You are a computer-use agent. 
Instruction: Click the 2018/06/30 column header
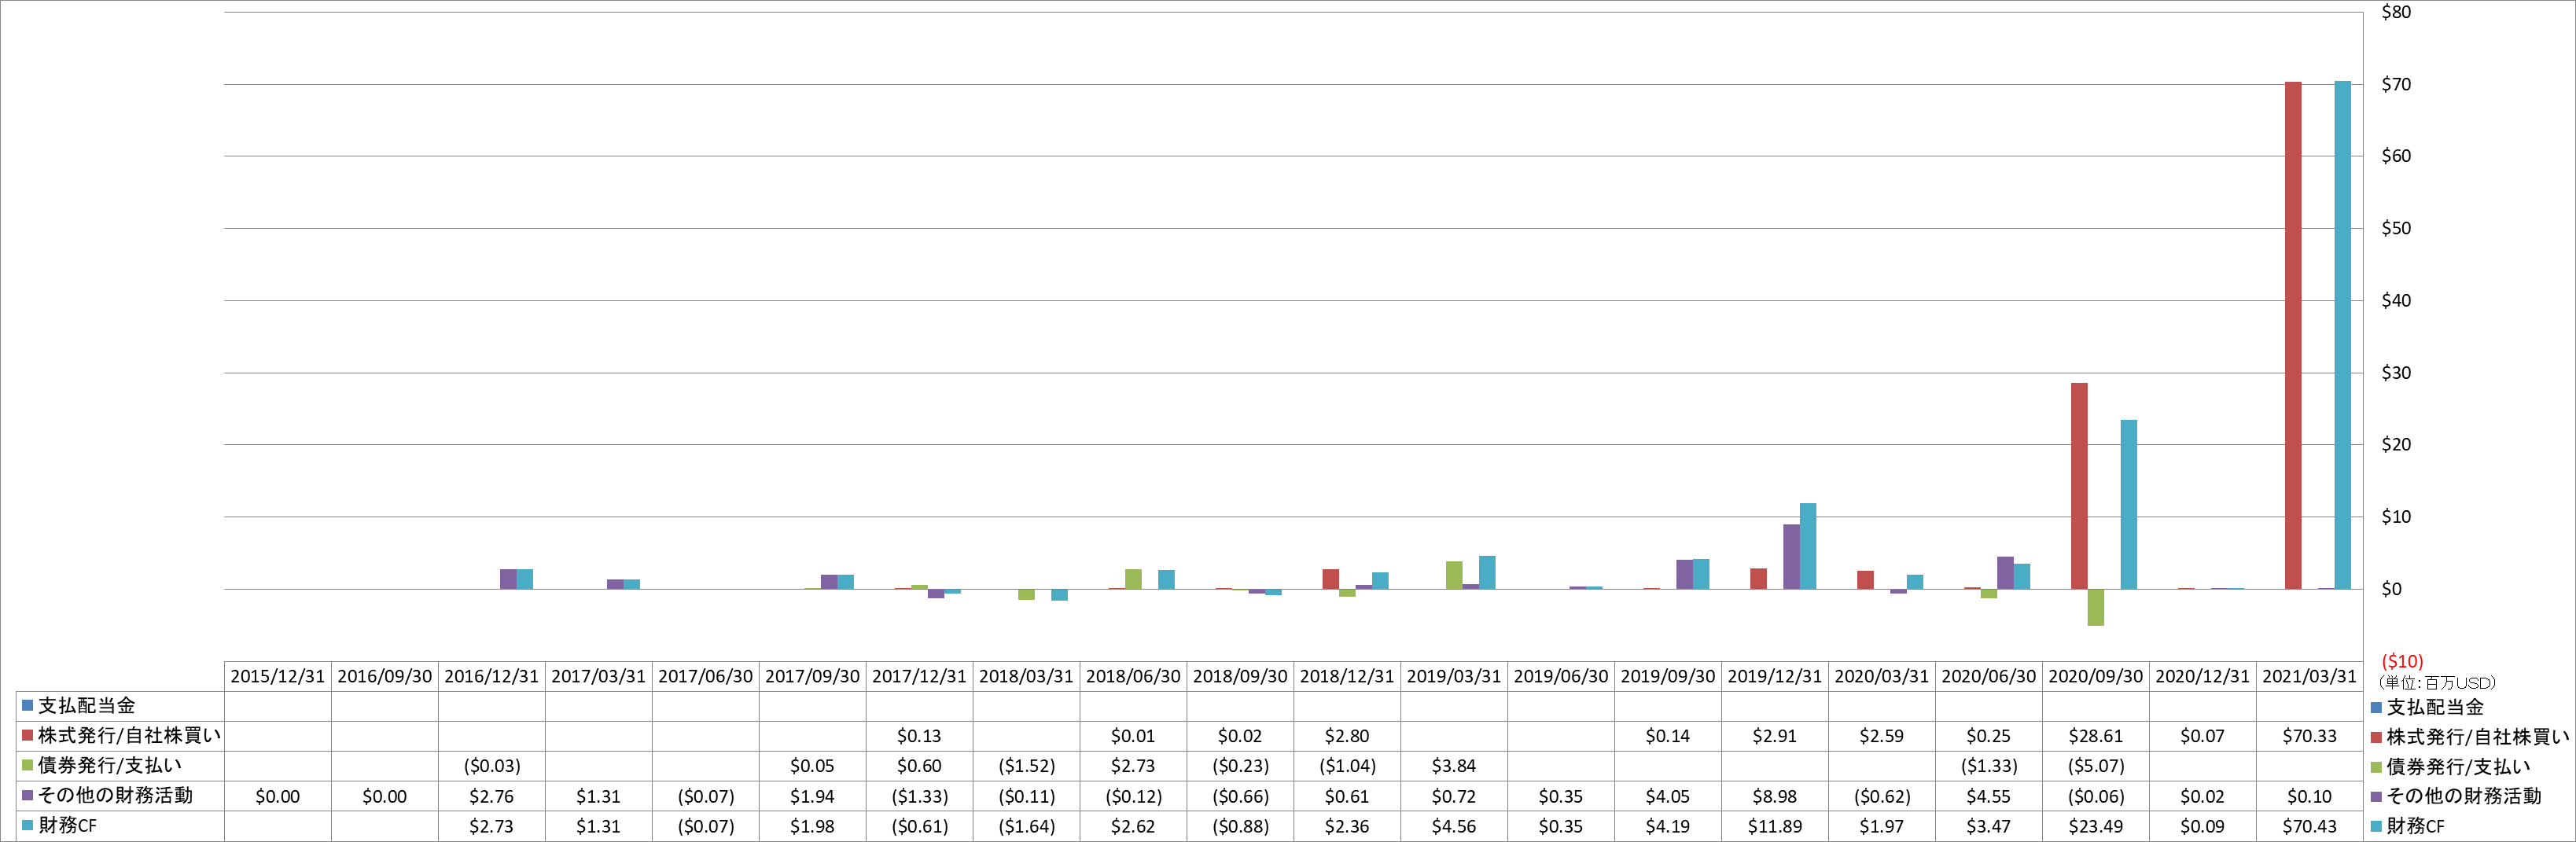[x=1133, y=676]
